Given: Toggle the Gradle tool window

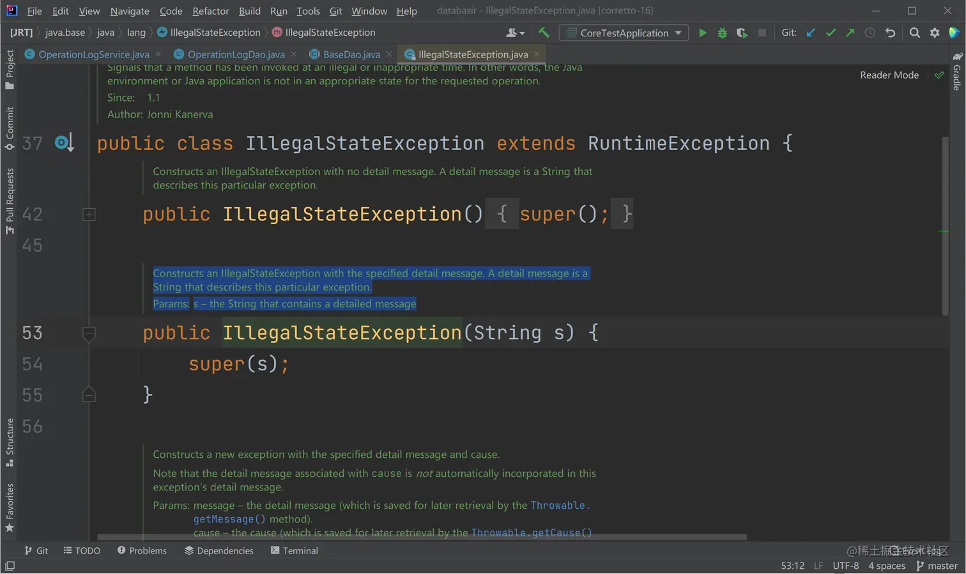Looking at the screenshot, I should 956,72.
